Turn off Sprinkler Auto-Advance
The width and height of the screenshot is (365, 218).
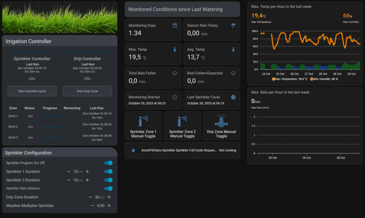pyautogui.click(x=108, y=188)
